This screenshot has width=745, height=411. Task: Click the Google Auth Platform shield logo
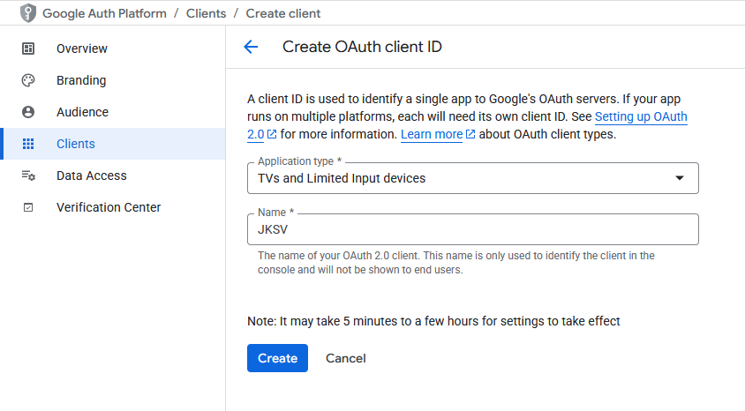(28, 14)
